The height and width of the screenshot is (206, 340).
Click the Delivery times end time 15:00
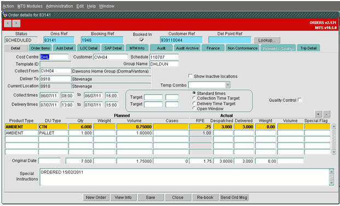tap(112, 105)
